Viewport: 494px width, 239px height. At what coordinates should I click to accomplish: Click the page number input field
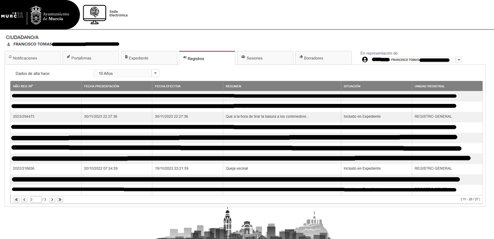(x=36, y=200)
